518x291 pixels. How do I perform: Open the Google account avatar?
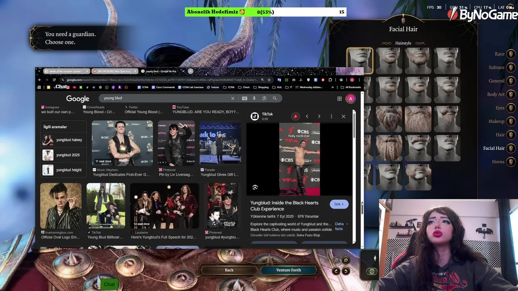pyautogui.click(x=350, y=99)
